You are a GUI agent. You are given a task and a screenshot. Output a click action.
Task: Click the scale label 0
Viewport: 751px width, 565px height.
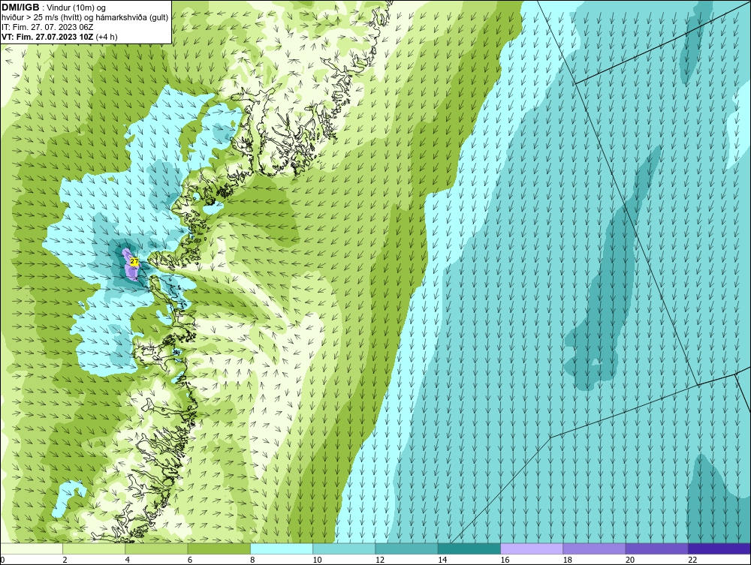[x=2, y=560]
